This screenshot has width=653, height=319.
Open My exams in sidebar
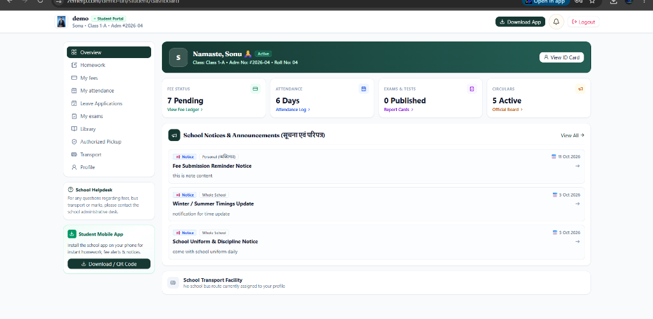(109, 116)
